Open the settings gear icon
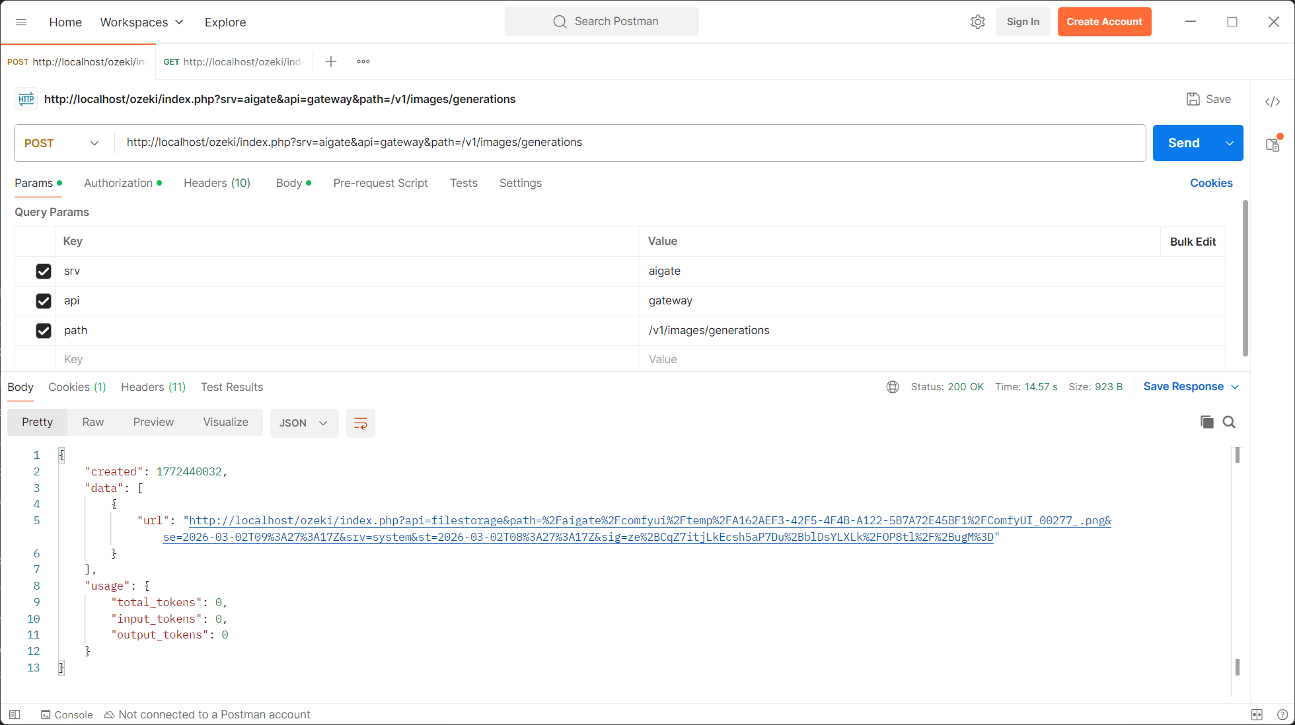Image resolution: width=1295 pixels, height=725 pixels. [978, 22]
